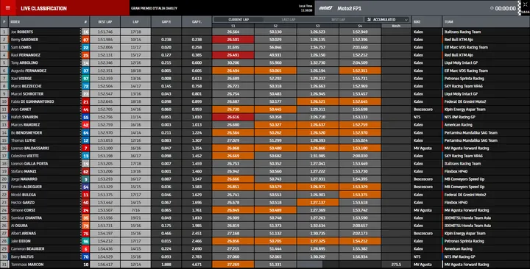Select rider Marco BEZZECCHI row

[x=265, y=86]
